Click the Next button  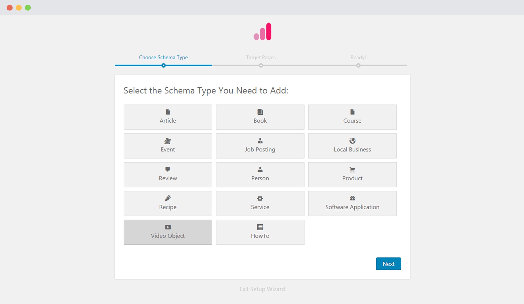click(388, 264)
